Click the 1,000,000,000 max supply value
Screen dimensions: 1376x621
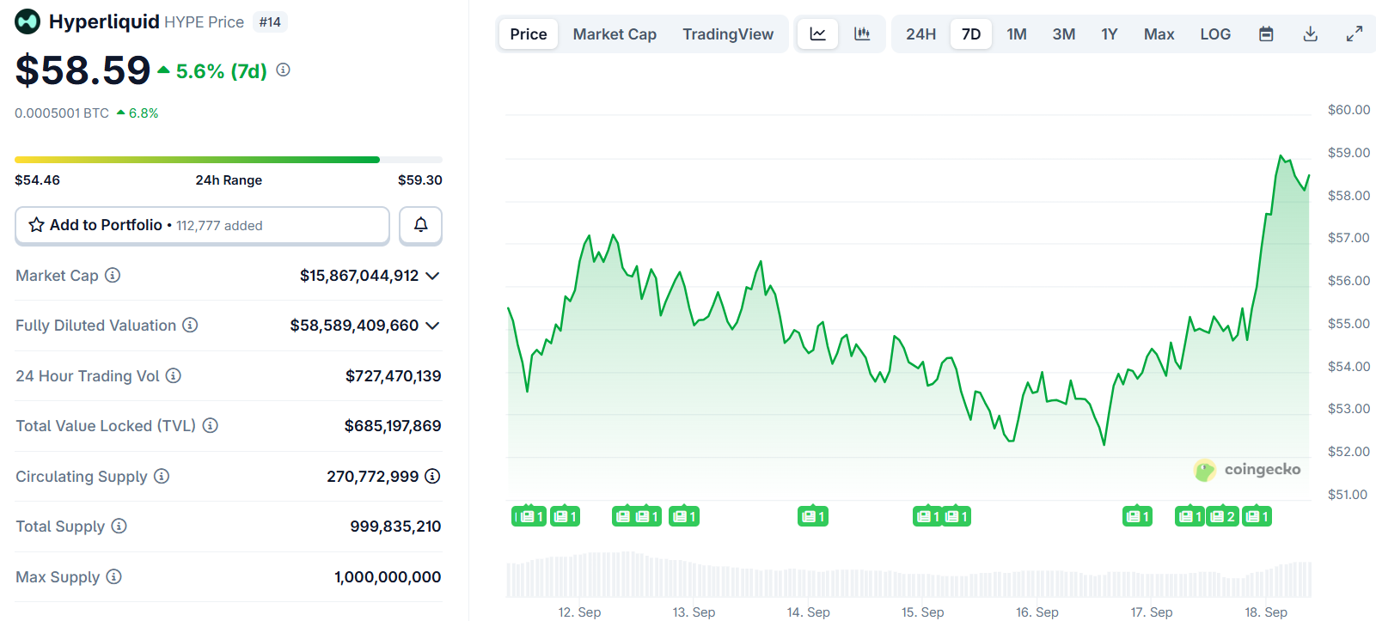[388, 577]
